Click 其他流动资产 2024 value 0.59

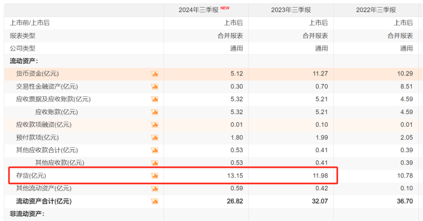pyautogui.click(x=236, y=188)
